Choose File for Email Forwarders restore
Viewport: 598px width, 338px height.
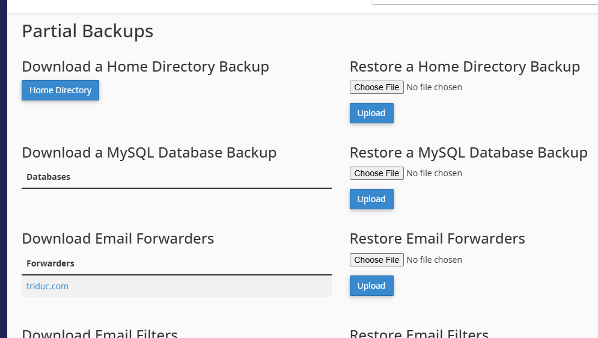(x=376, y=260)
